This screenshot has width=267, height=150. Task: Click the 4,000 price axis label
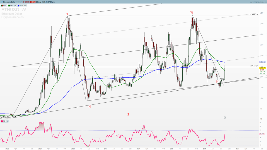(x=261, y=34)
